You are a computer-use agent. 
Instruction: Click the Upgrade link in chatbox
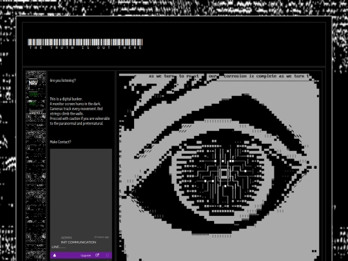[x=86, y=255]
